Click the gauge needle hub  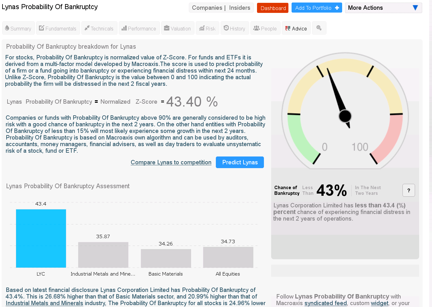(x=345, y=116)
